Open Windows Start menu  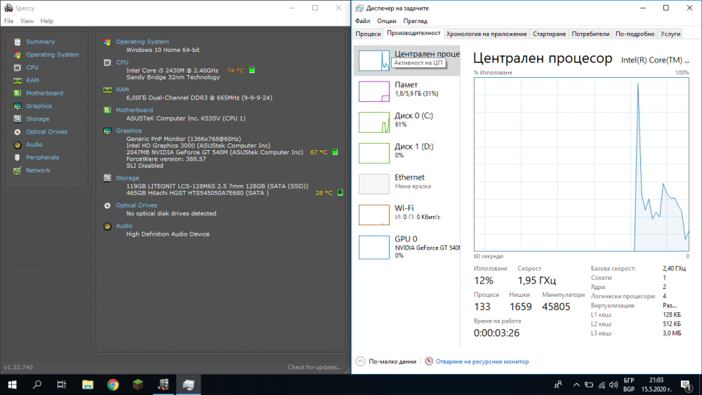tap(12, 384)
